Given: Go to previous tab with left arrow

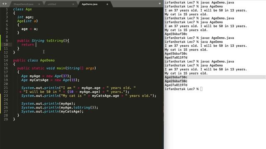Looking at the screenshot, I should click(x=3, y=4).
